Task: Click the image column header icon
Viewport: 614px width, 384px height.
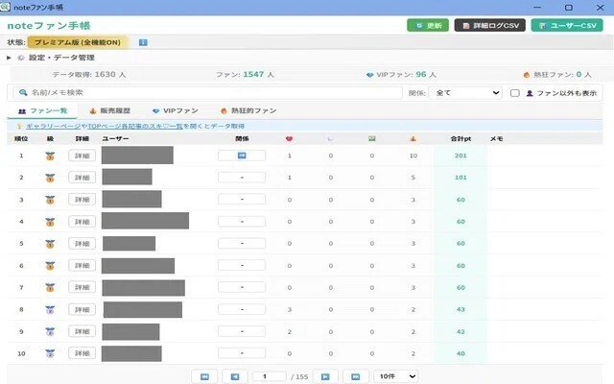Action: click(372, 138)
